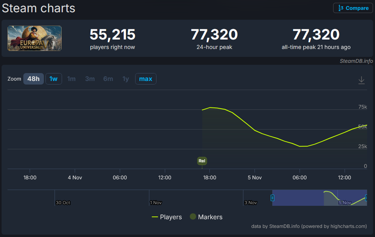The image size is (375, 237).
Task: Click the 5 Nov x-axis label
Action: (x=255, y=177)
